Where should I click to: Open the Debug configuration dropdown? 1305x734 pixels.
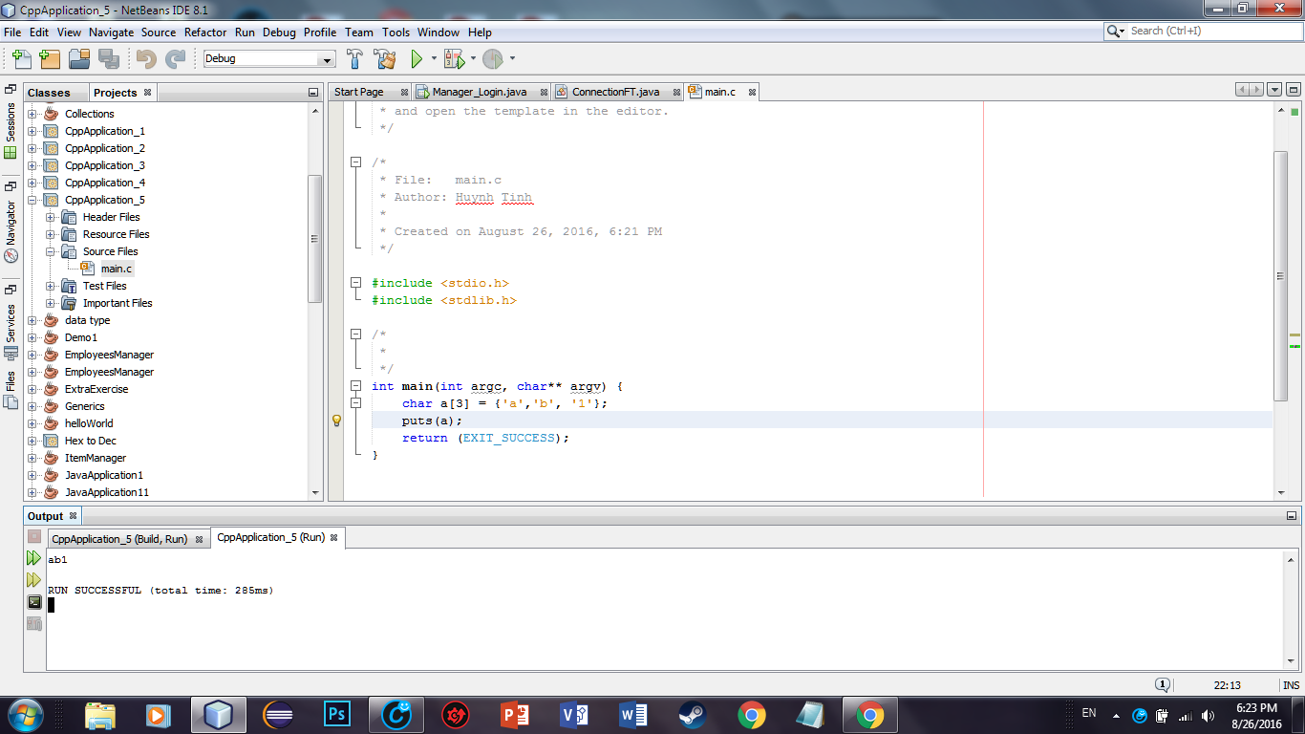pyautogui.click(x=328, y=59)
